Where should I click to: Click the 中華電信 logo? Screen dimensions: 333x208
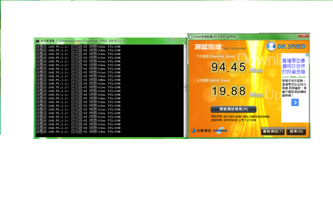click(x=201, y=131)
